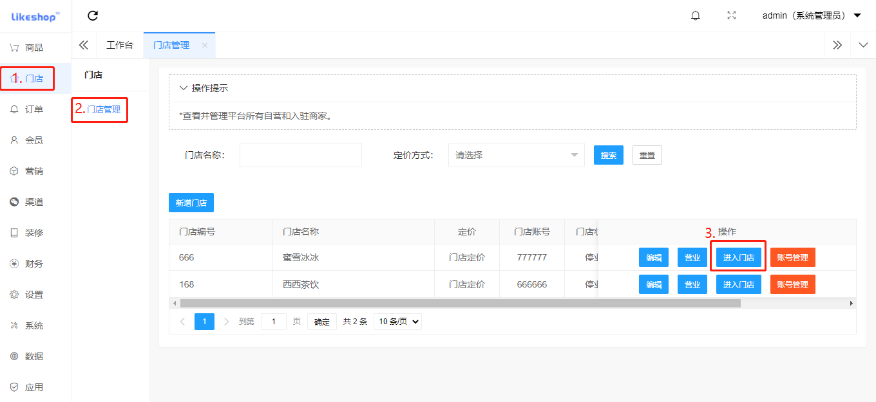876x402 pixels.
Task: Click double-right chevron to move tabs forward
Action: click(x=837, y=45)
